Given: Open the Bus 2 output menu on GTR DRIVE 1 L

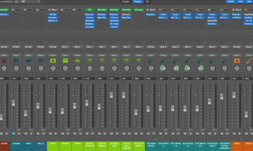Looking at the screenshot, I should (163, 47).
